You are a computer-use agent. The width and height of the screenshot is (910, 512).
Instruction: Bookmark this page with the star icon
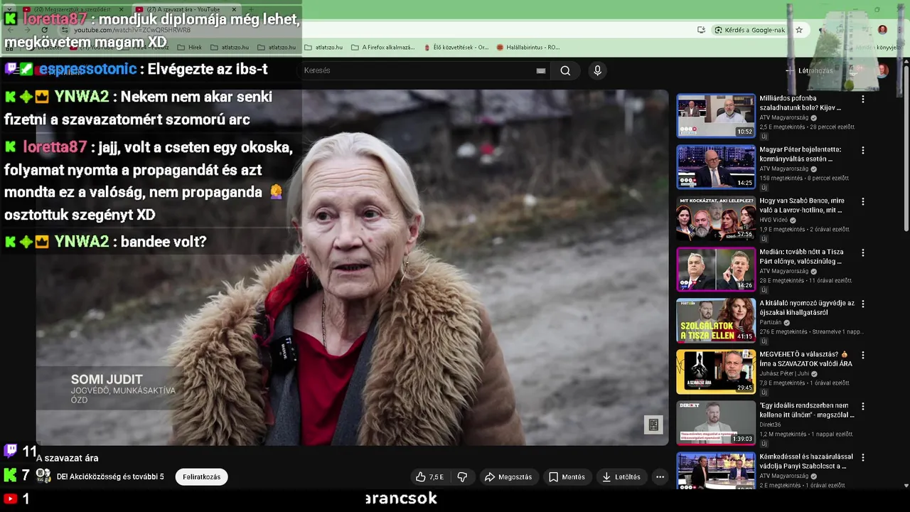click(799, 30)
